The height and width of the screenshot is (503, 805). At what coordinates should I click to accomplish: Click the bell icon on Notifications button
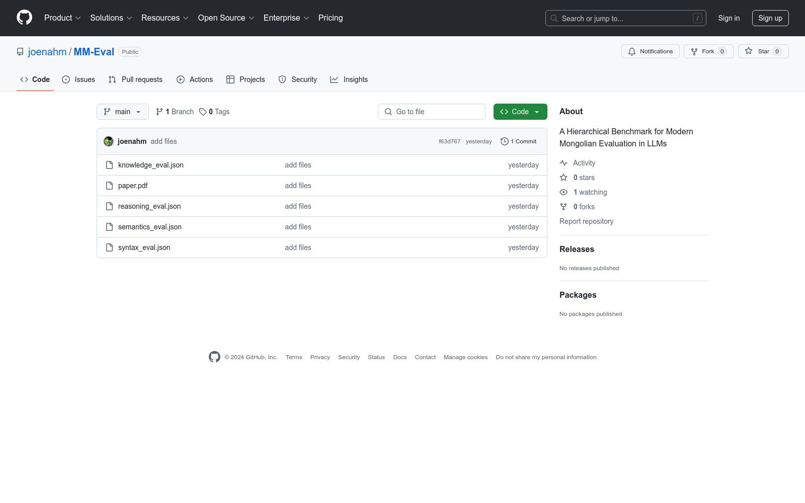click(632, 51)
